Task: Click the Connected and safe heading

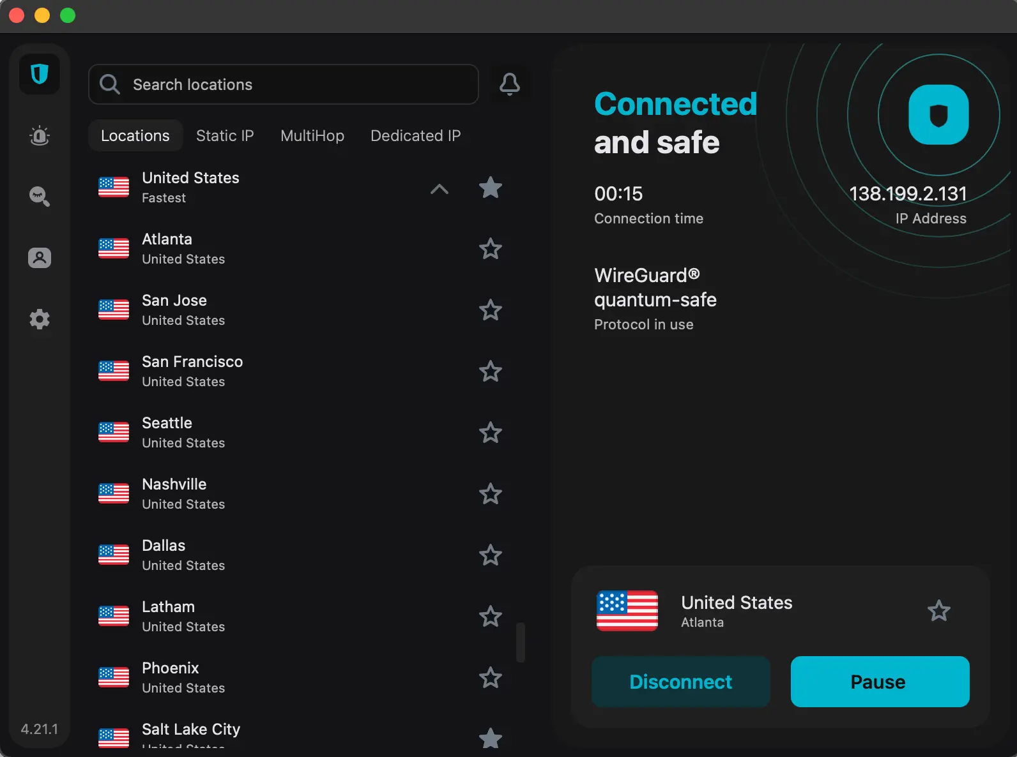Action: 675,123
